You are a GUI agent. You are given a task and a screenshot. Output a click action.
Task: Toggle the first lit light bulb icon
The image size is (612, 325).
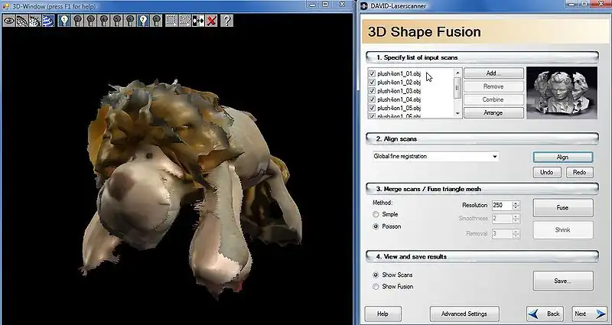pos(64,21)
